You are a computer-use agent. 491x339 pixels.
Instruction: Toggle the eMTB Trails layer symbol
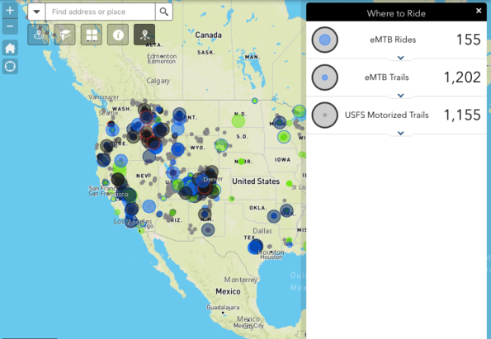(x=325, y=78)
